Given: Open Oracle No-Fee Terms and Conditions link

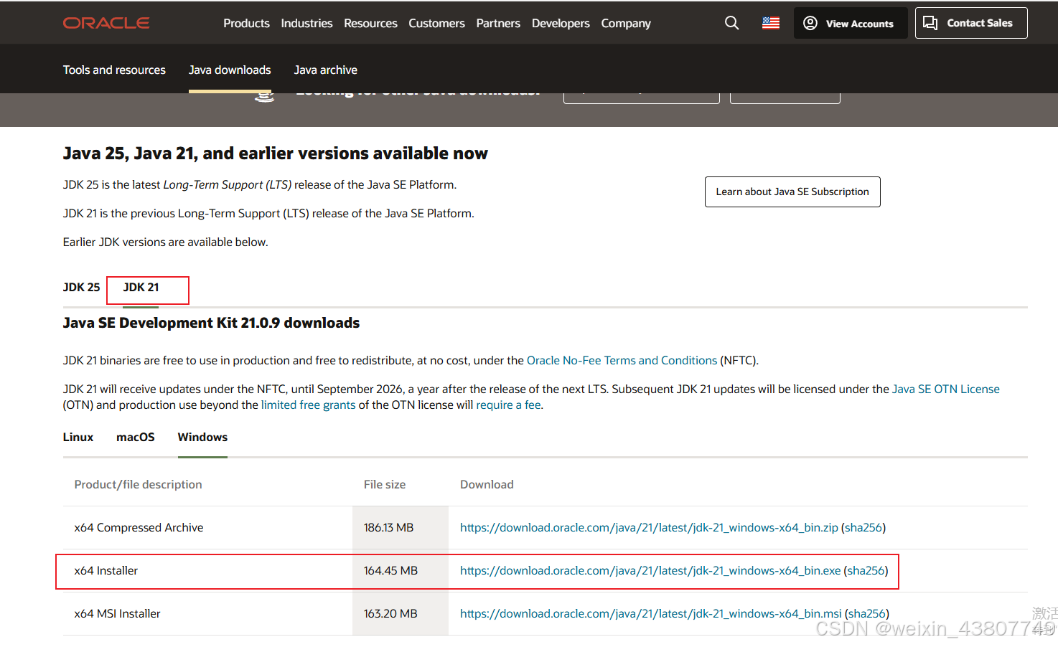Looking at the screenshot, I should coord(622,360).
